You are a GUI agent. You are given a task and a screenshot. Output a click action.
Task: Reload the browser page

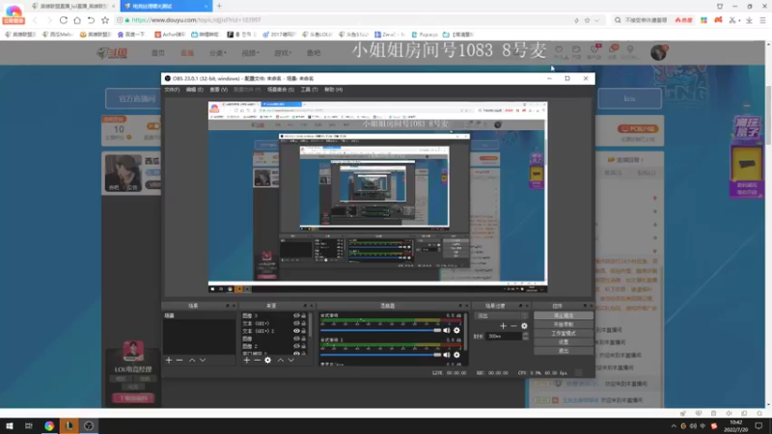[64, 20]
